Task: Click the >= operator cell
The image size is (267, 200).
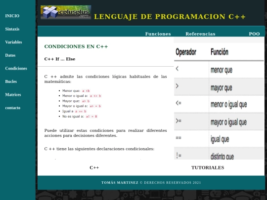Action: click(x=178, y=121)
